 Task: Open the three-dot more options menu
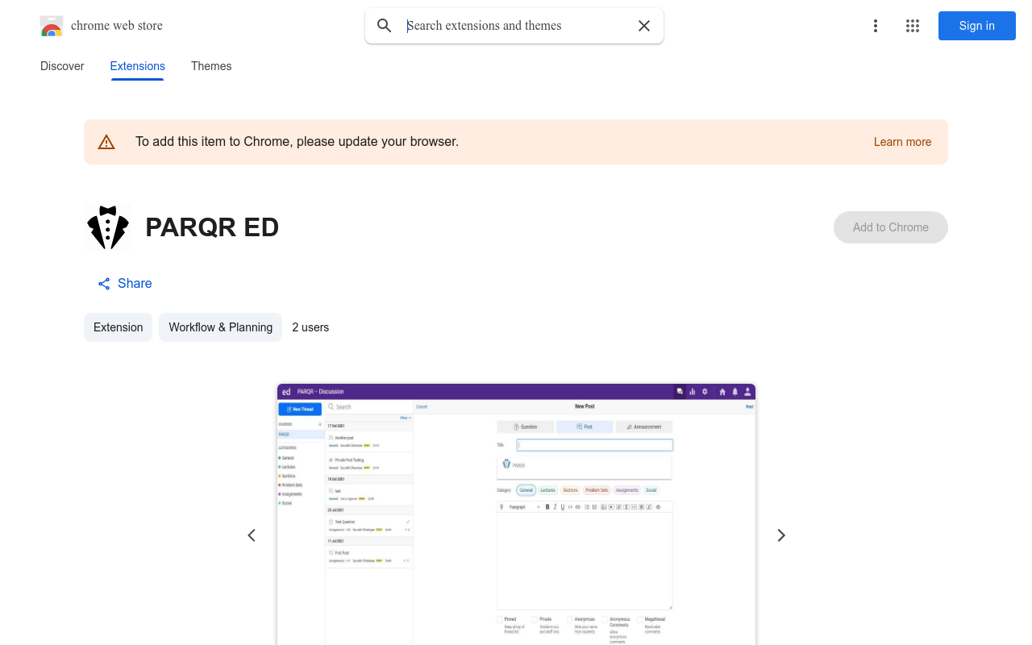(875, 26)
